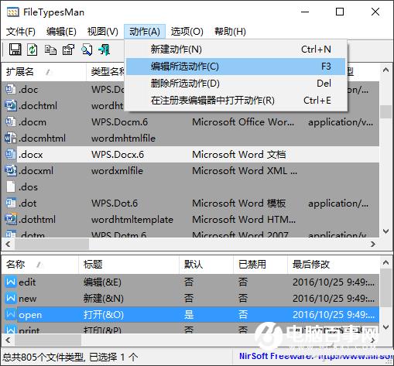This screenshot has height=366, width=394.
Task: Click the 新建(&N) title cell
Action: [104, 299]
